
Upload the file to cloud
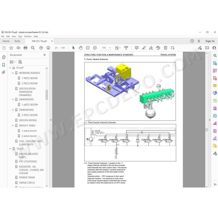18,48
